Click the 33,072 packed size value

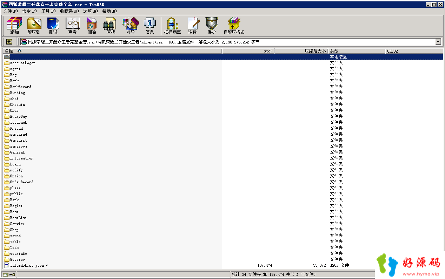point(319,266)
